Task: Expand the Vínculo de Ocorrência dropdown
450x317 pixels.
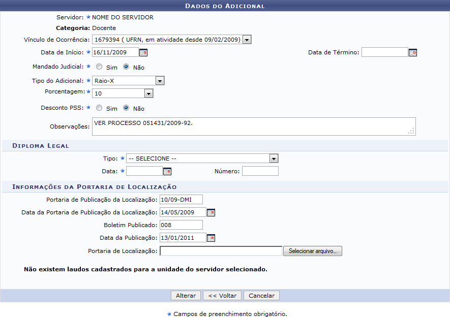Action: pyautogui.click(x=247, y=40)
